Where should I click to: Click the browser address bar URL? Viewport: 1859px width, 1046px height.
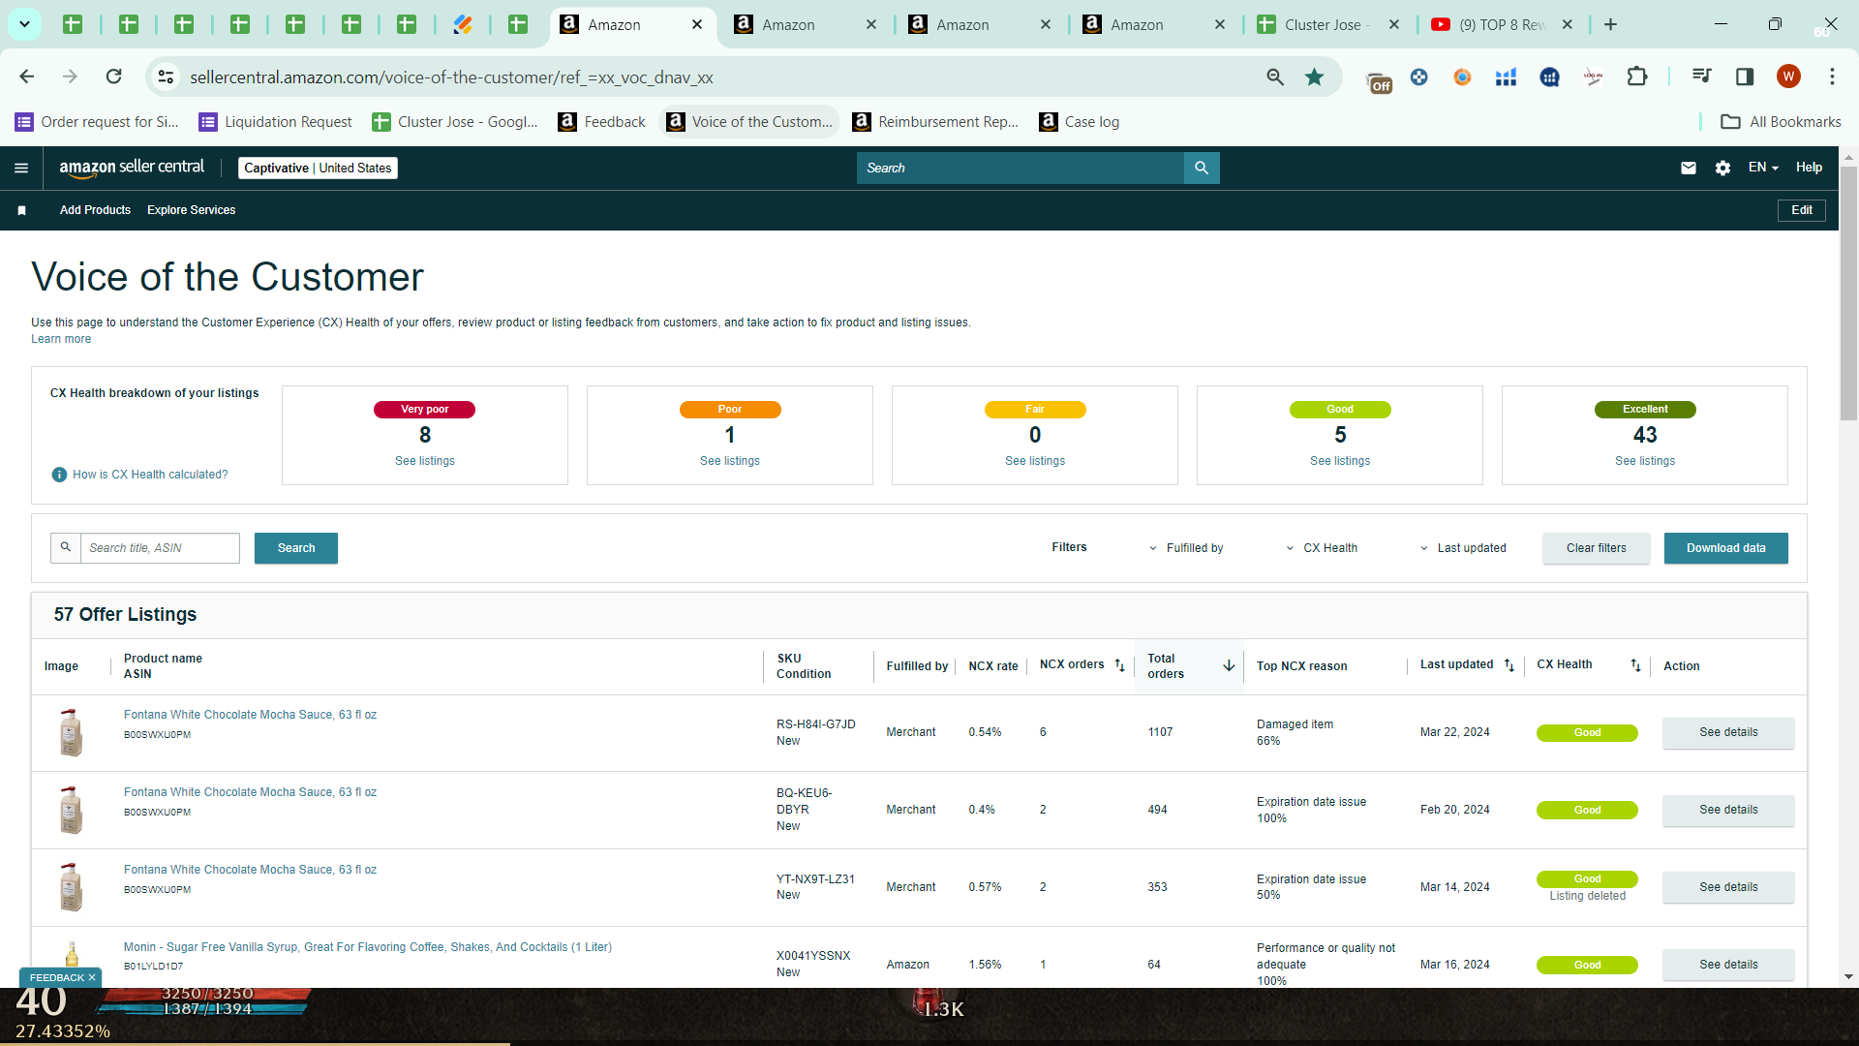451,77
